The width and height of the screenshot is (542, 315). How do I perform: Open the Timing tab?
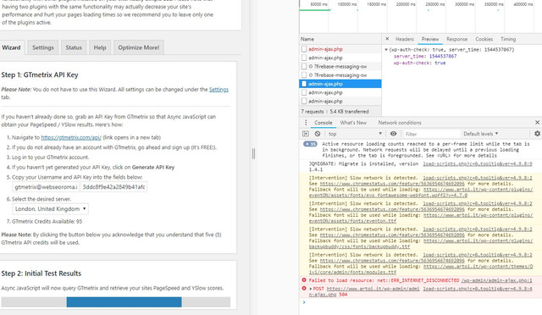[508, 39]
